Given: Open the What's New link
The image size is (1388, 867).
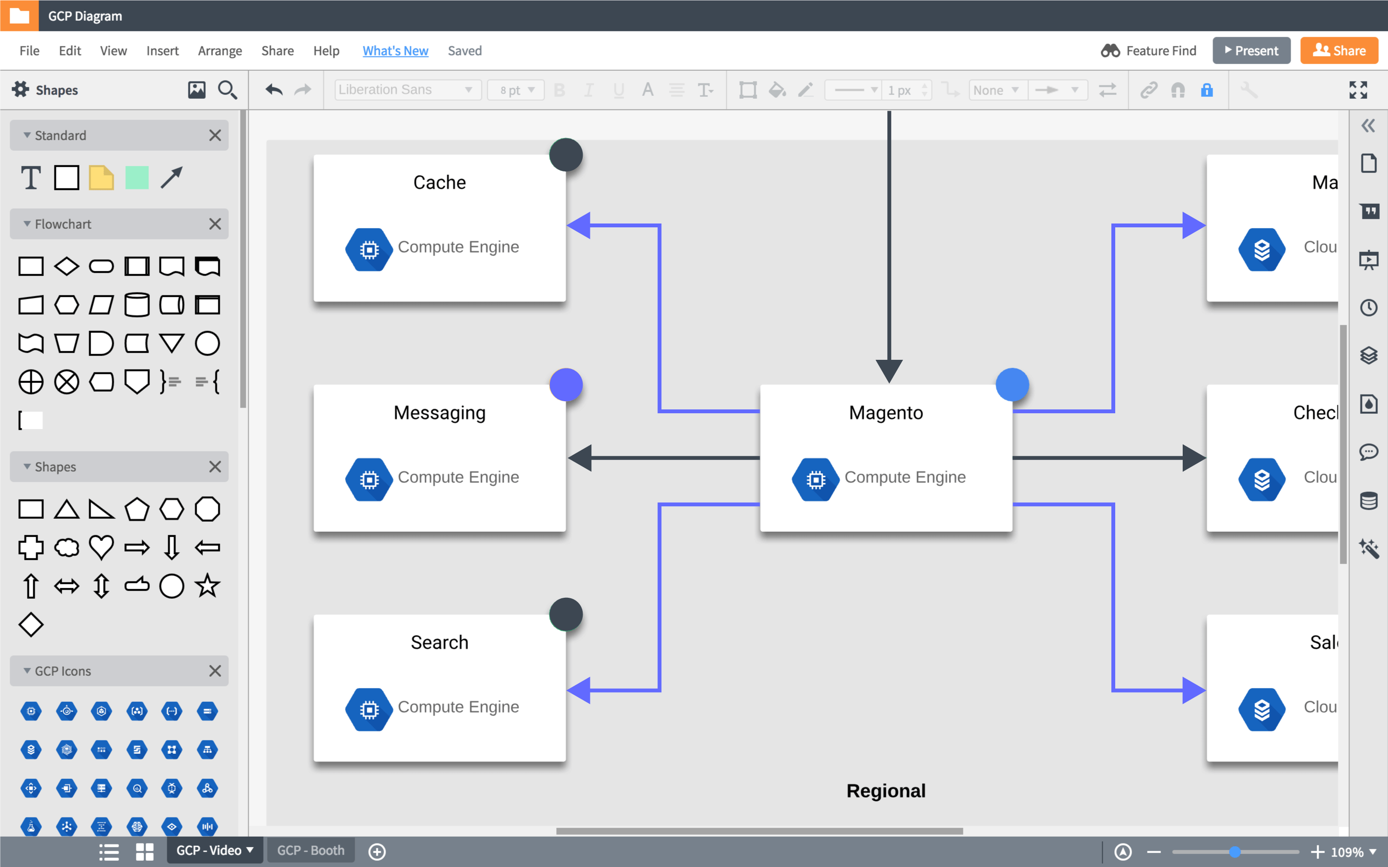Looking at the screenshot, I should pyautogui.click(x=395, y=51).
